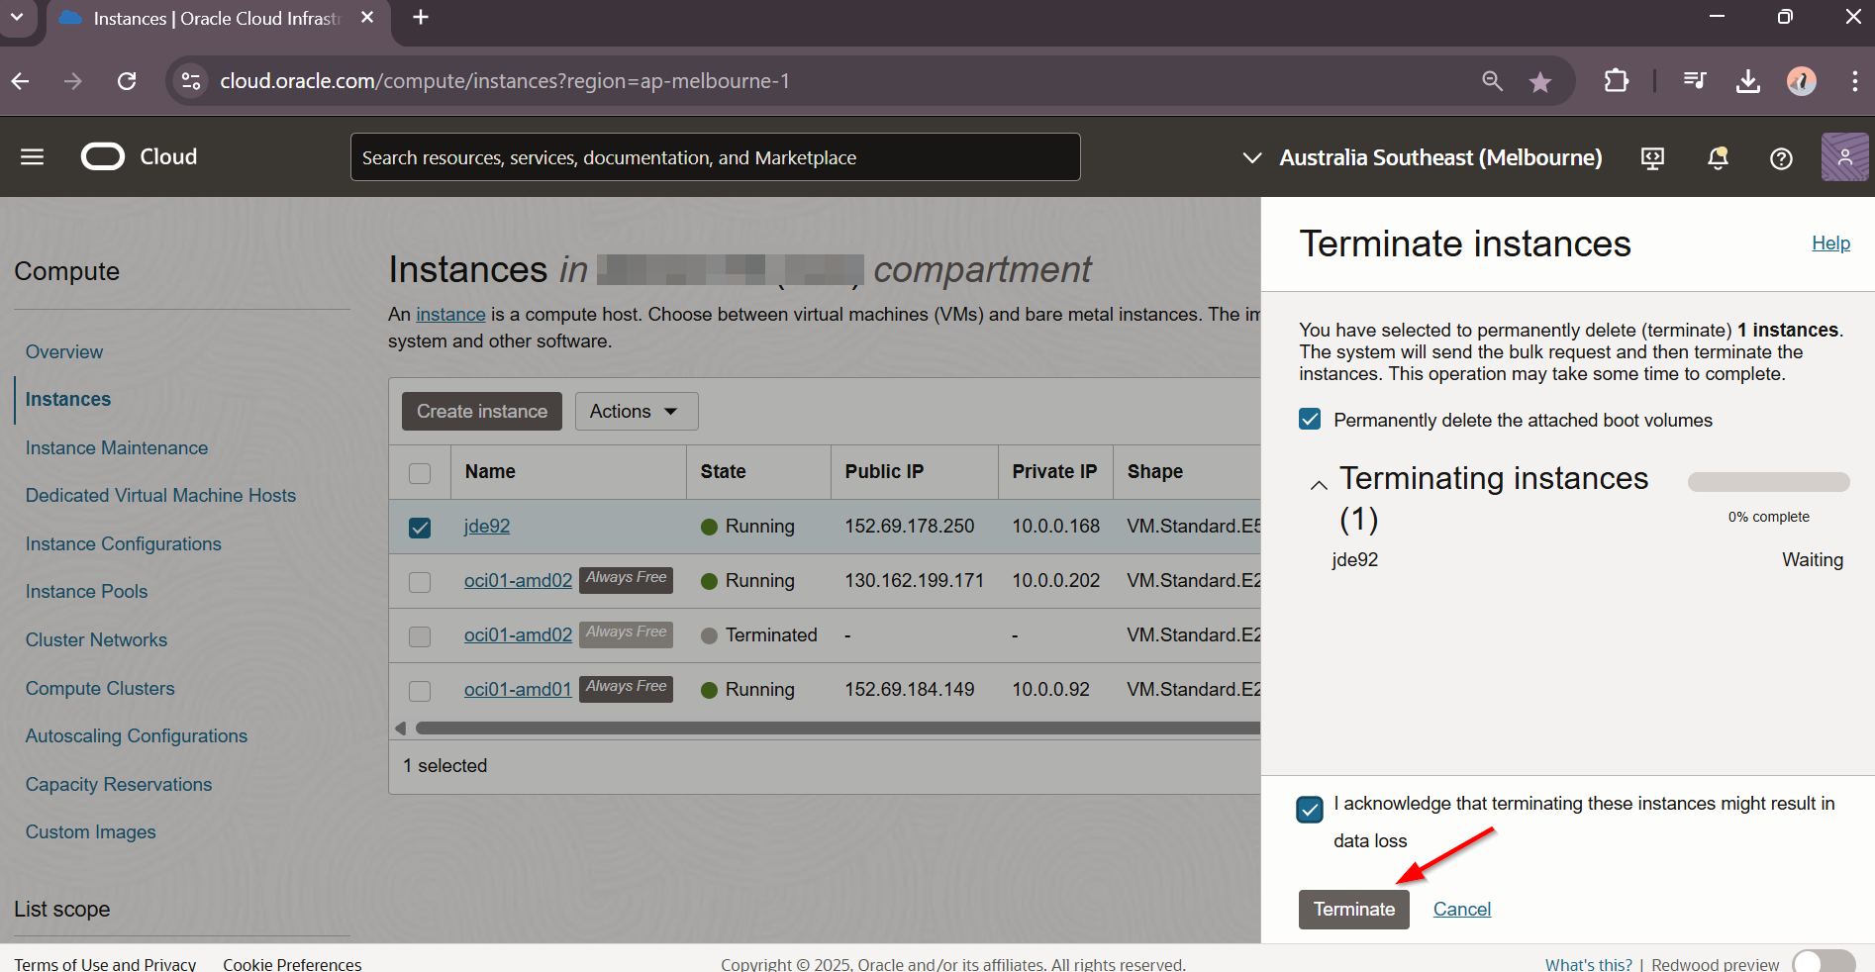The width and height of the screenshot is (1875, 972).
Task: Open the notifications bell
Action: pyautogui.click(x=1718, y=158)
